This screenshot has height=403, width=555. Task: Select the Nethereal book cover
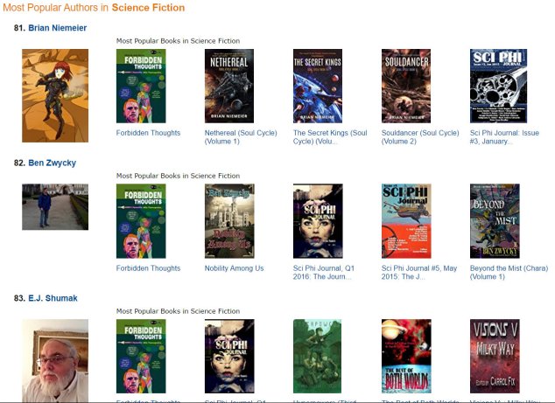(229, 86)
